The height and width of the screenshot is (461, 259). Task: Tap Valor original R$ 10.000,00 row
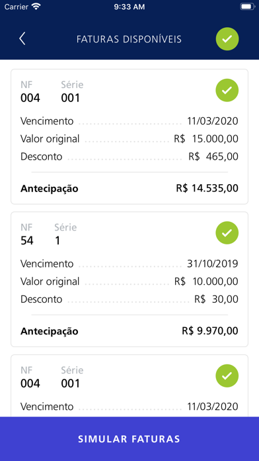point(129,282)
